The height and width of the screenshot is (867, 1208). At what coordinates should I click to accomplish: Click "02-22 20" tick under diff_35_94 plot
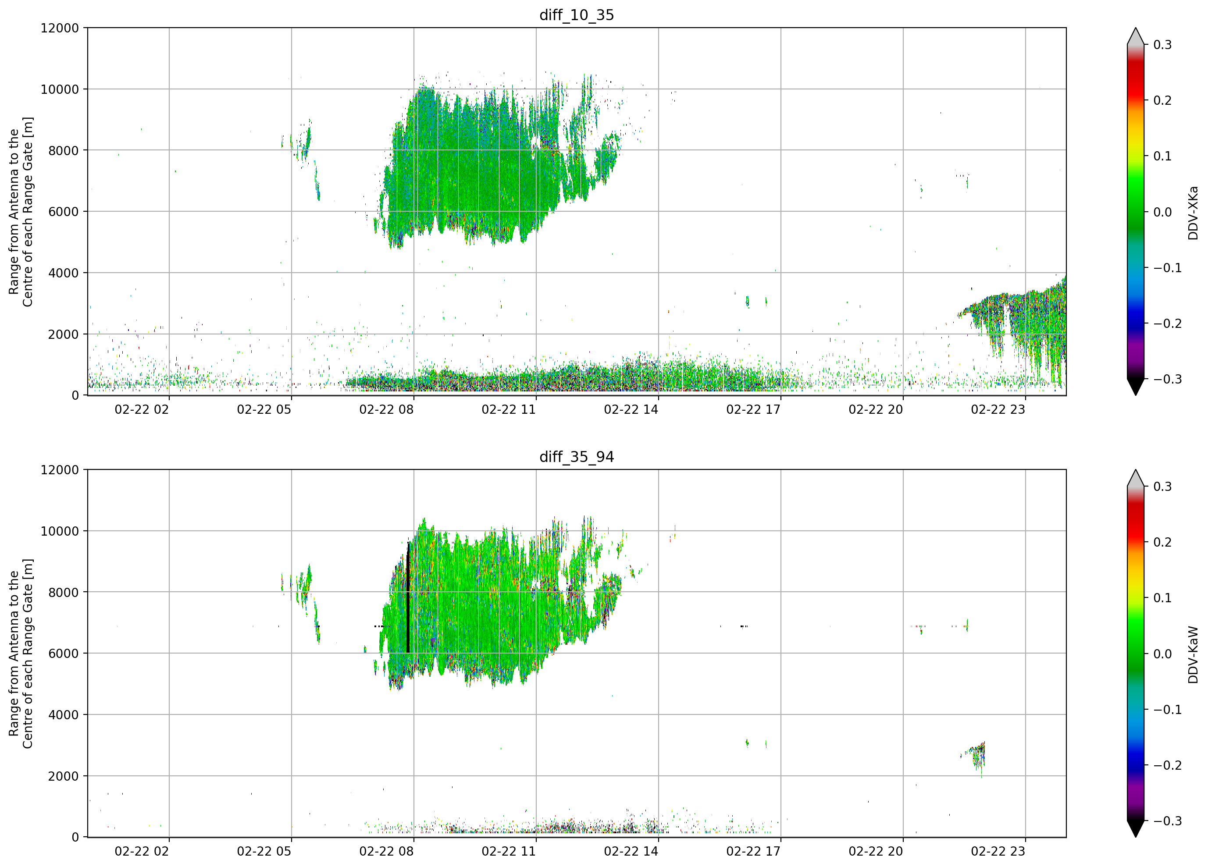(876, 852)
